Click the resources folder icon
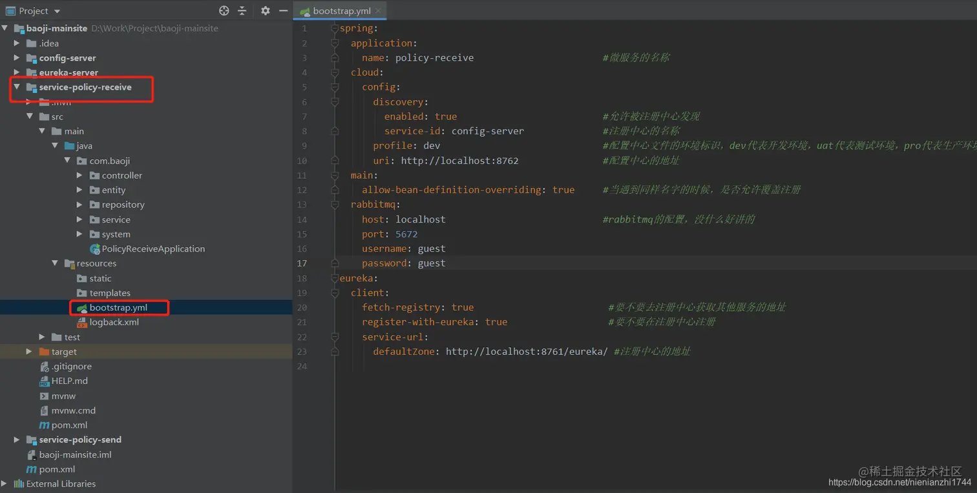 coord(69,264)
